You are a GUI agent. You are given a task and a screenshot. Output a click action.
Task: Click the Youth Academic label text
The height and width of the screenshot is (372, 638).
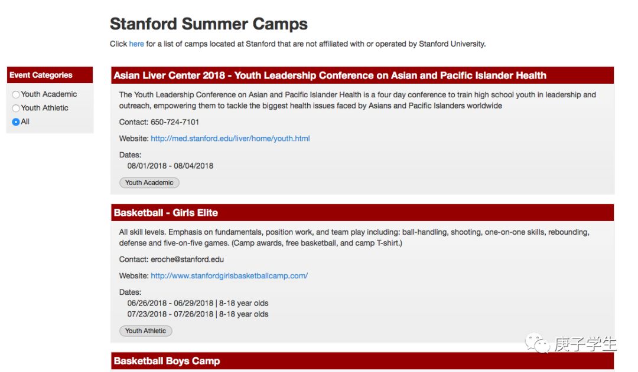(49, 94)
